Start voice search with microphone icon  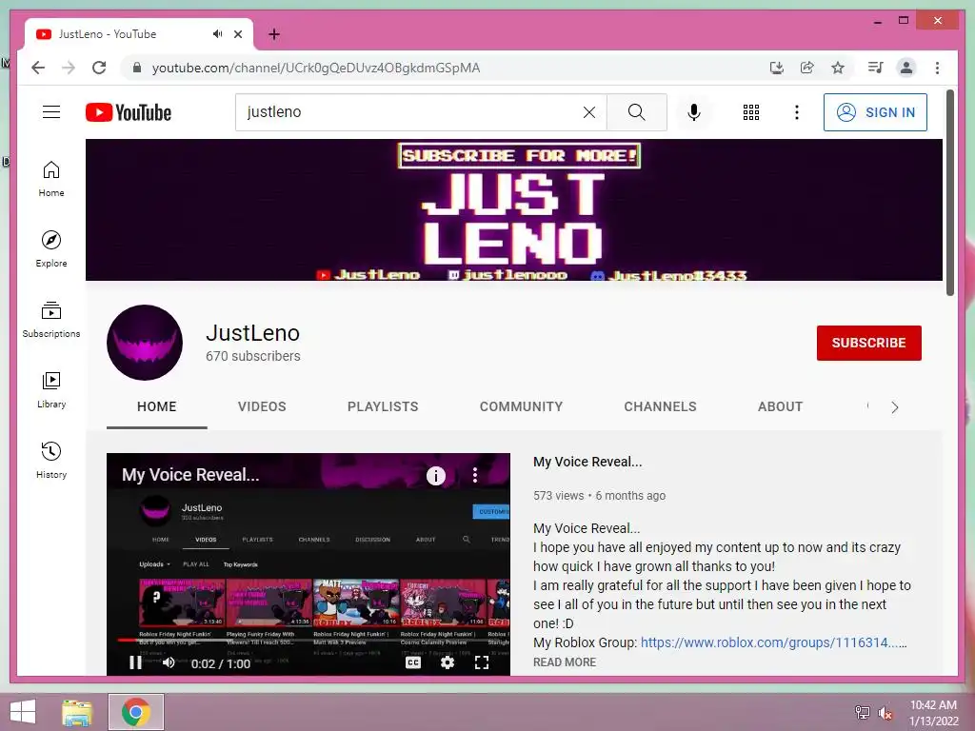coord(694,112)
